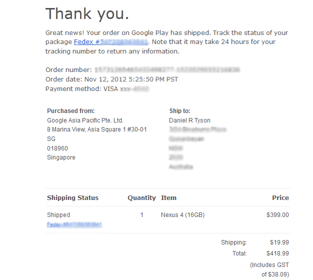313x280 pixels.
Task: Click the VISA payment method line
Action: pyautogui.click(x=97, y=89)
